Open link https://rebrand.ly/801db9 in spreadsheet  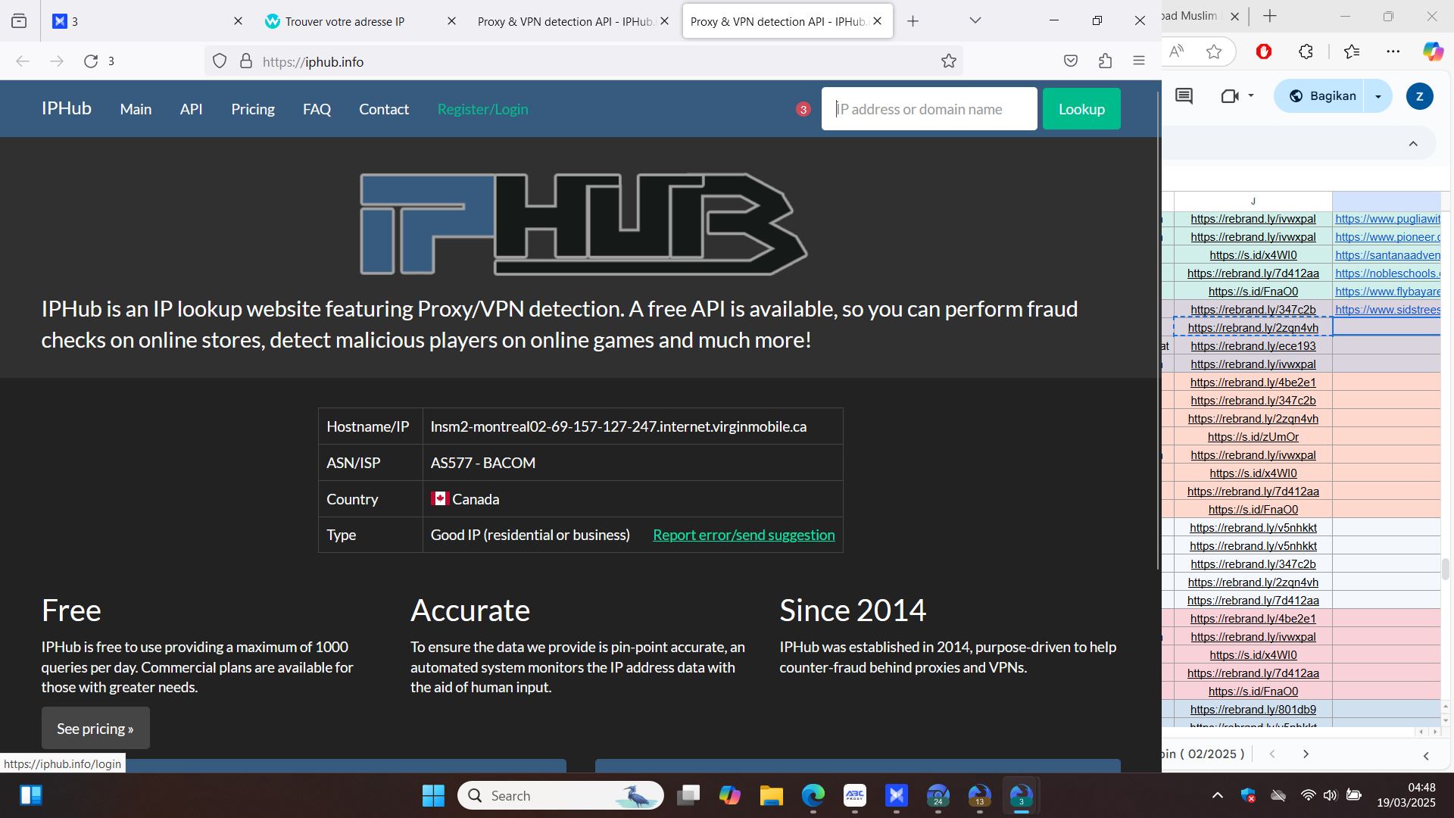tap(1253, 710)
